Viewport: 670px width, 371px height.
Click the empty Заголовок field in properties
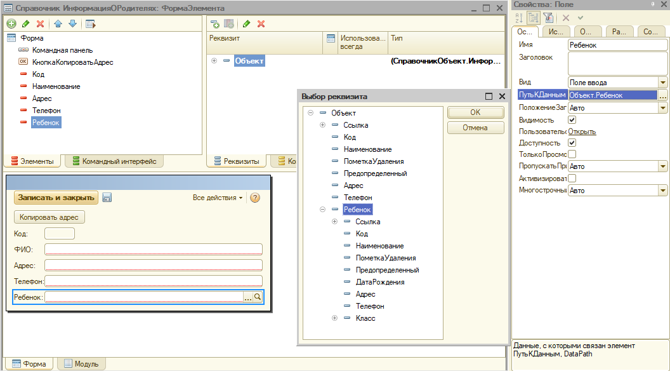click(x=617, y=64)
